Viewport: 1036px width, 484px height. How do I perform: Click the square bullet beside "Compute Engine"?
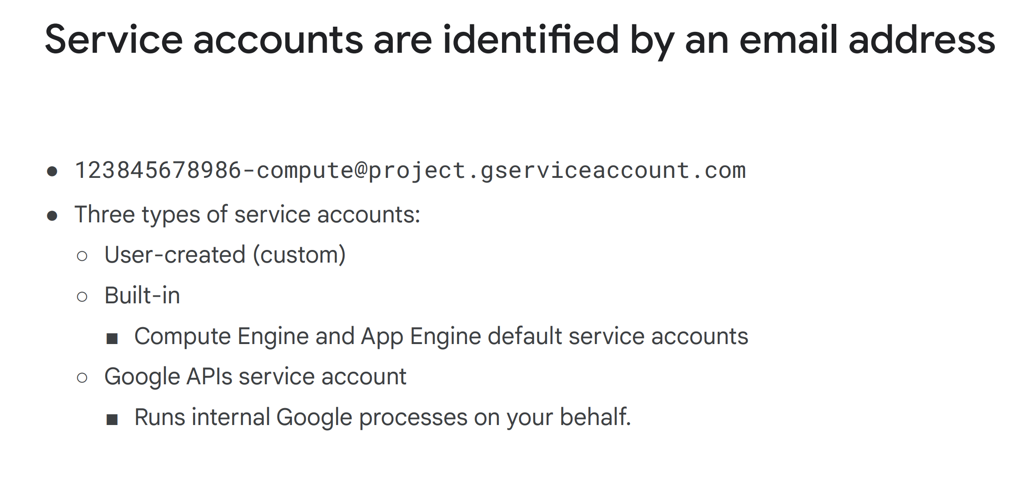[112, 338]
